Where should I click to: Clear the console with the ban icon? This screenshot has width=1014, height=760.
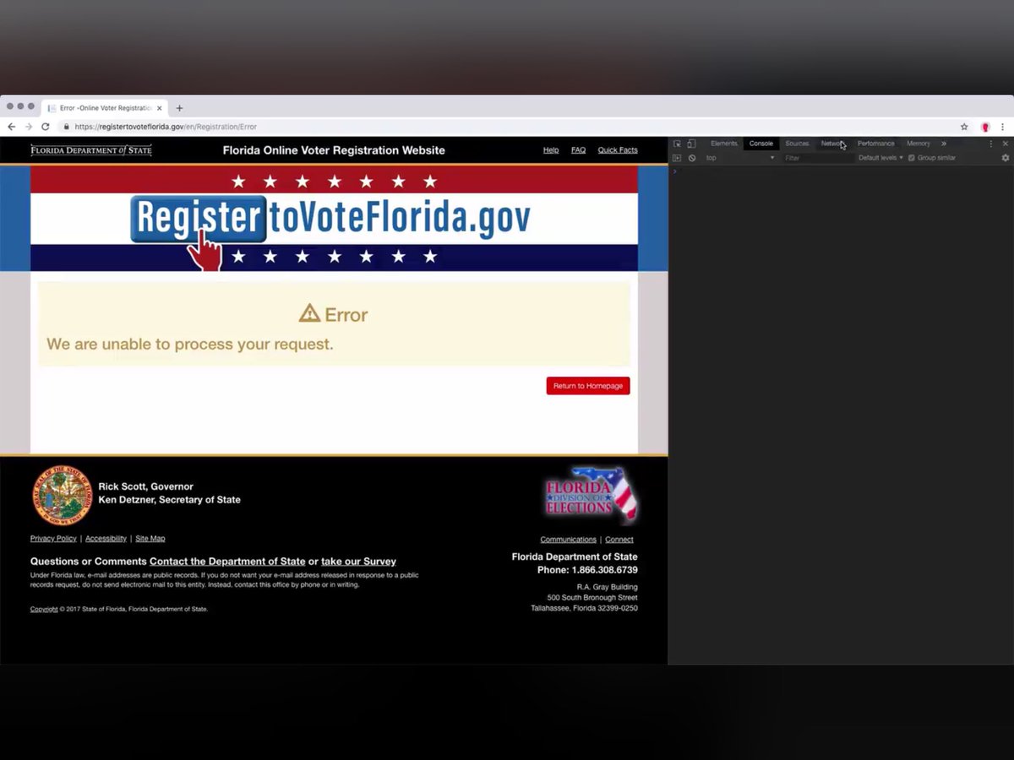point(692,158)
